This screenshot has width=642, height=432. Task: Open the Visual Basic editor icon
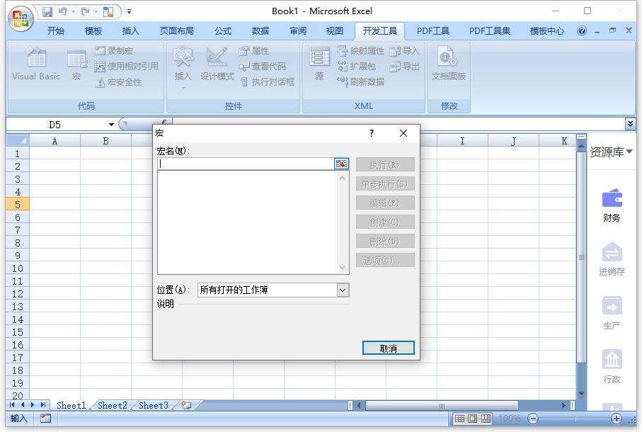coord(36,64)
